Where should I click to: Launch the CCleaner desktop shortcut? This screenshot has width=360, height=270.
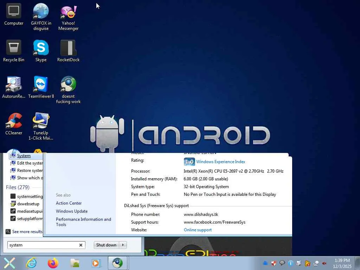click(14, 124)
